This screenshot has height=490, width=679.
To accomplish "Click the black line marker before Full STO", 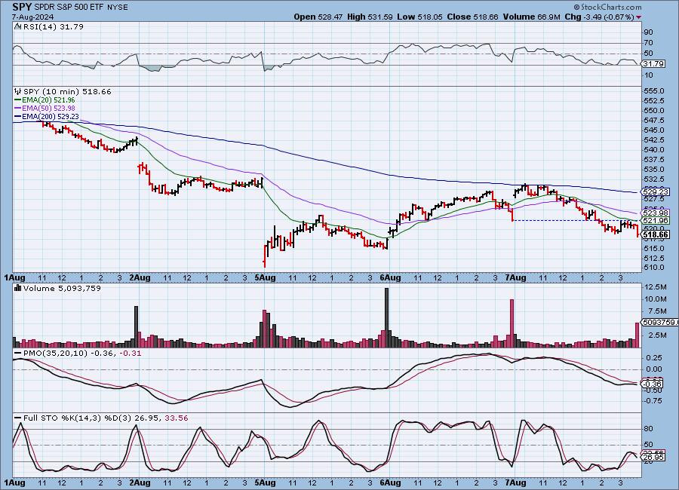I will [18, 418].
